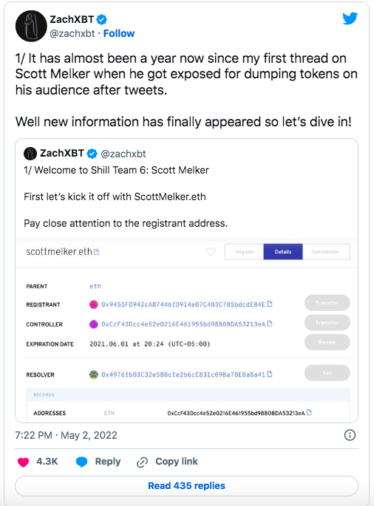Open the Subdomains tab
374x506 pixels.
(325, 252)
